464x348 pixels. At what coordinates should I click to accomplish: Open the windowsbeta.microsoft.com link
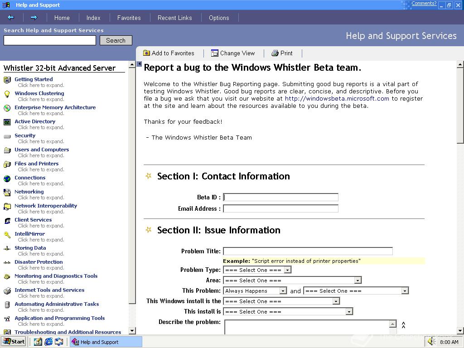[x=337, y=98]
